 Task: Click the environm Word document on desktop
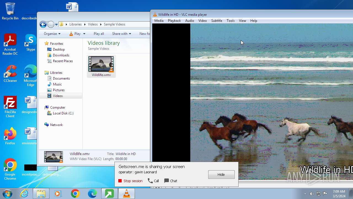click(30, 136)
